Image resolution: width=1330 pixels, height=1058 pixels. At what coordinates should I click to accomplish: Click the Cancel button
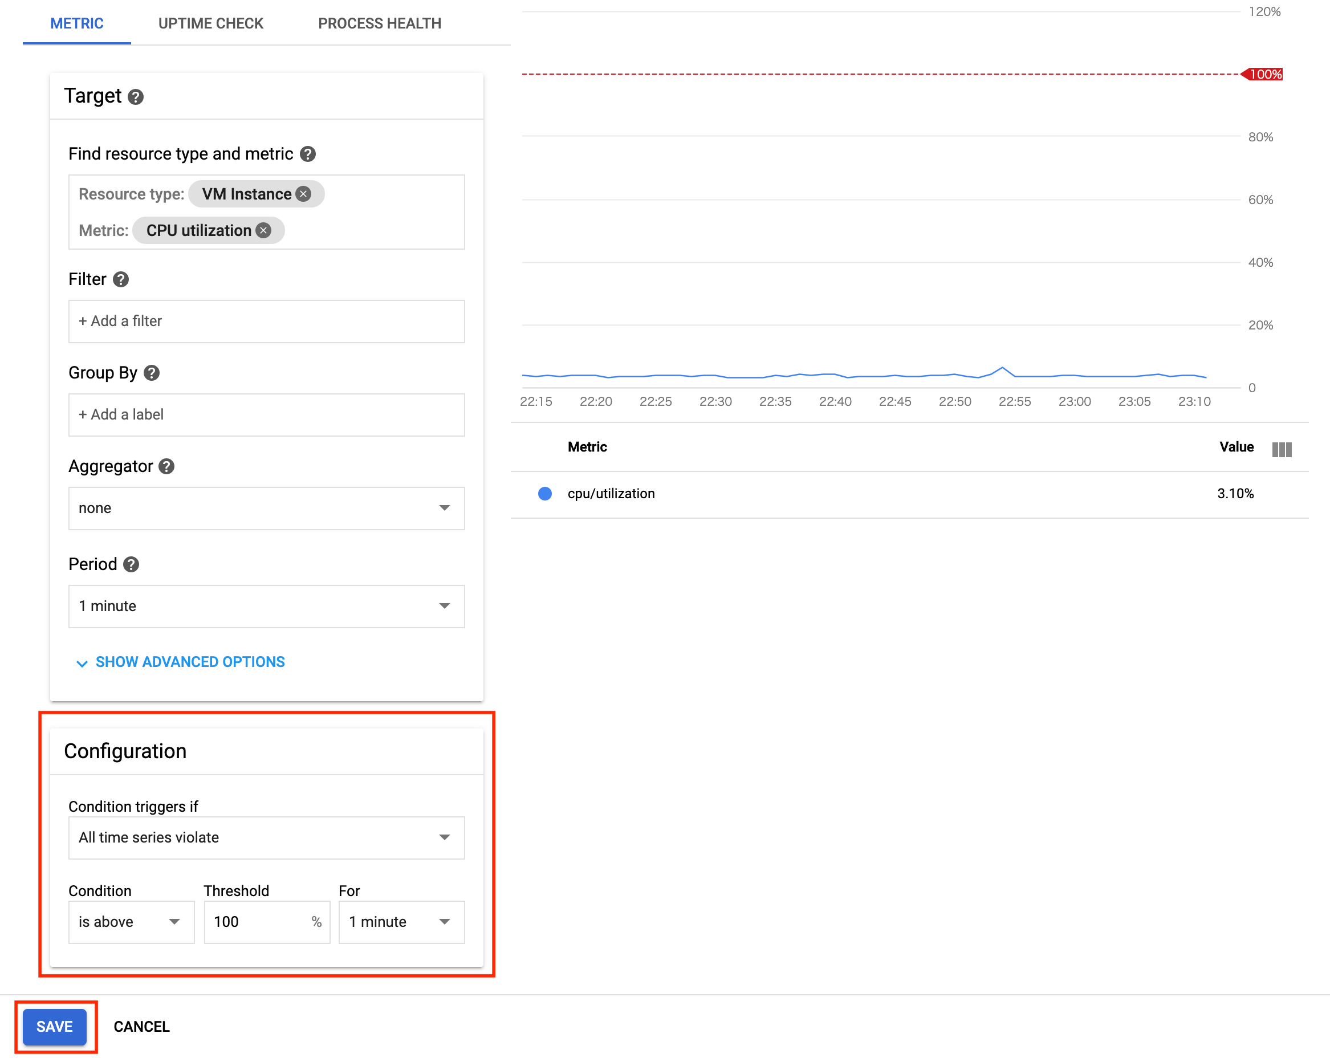click(x=141, y=1027)
